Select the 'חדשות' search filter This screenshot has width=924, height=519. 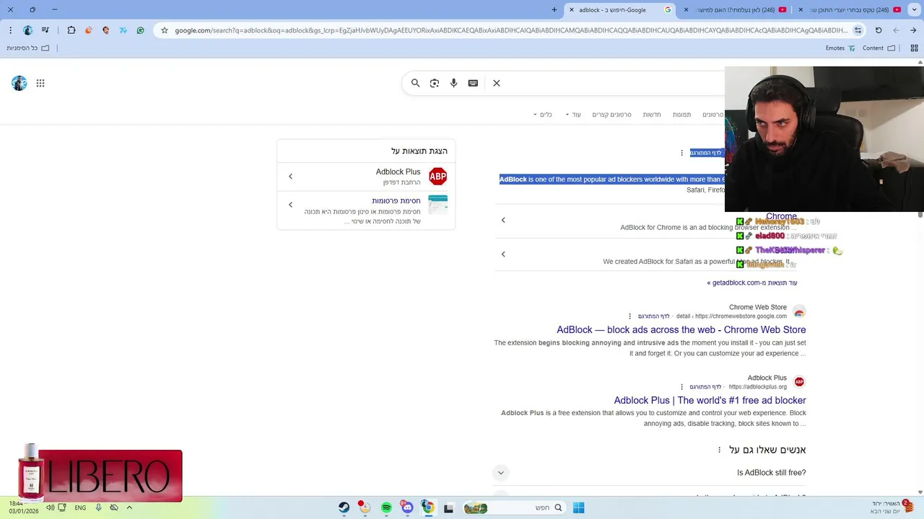tap(652, 115)
